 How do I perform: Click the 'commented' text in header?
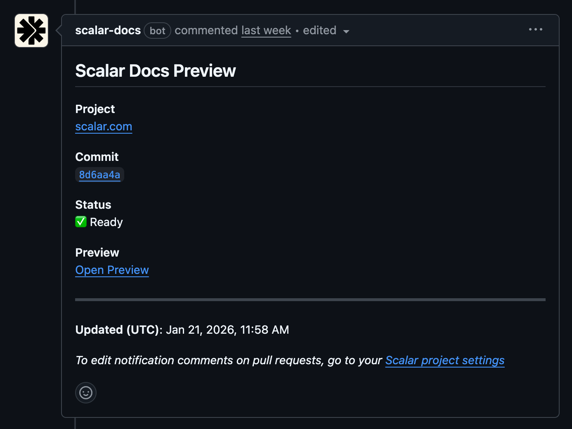point(206,31)
